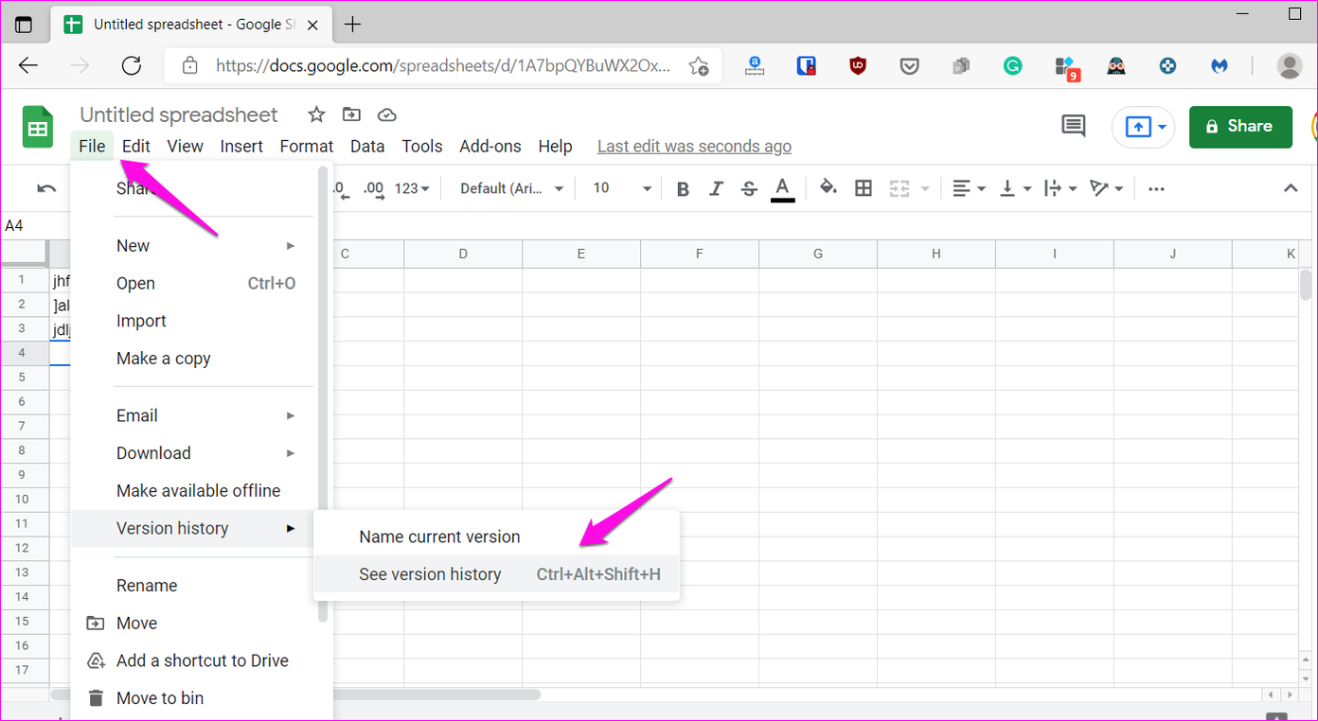Toggle strikethrough formatting

[749, 188]
